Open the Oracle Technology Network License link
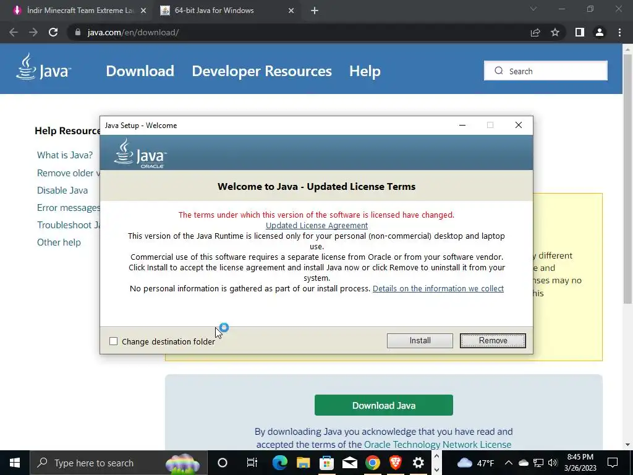 pyautogui.click(x=438, y=444)
